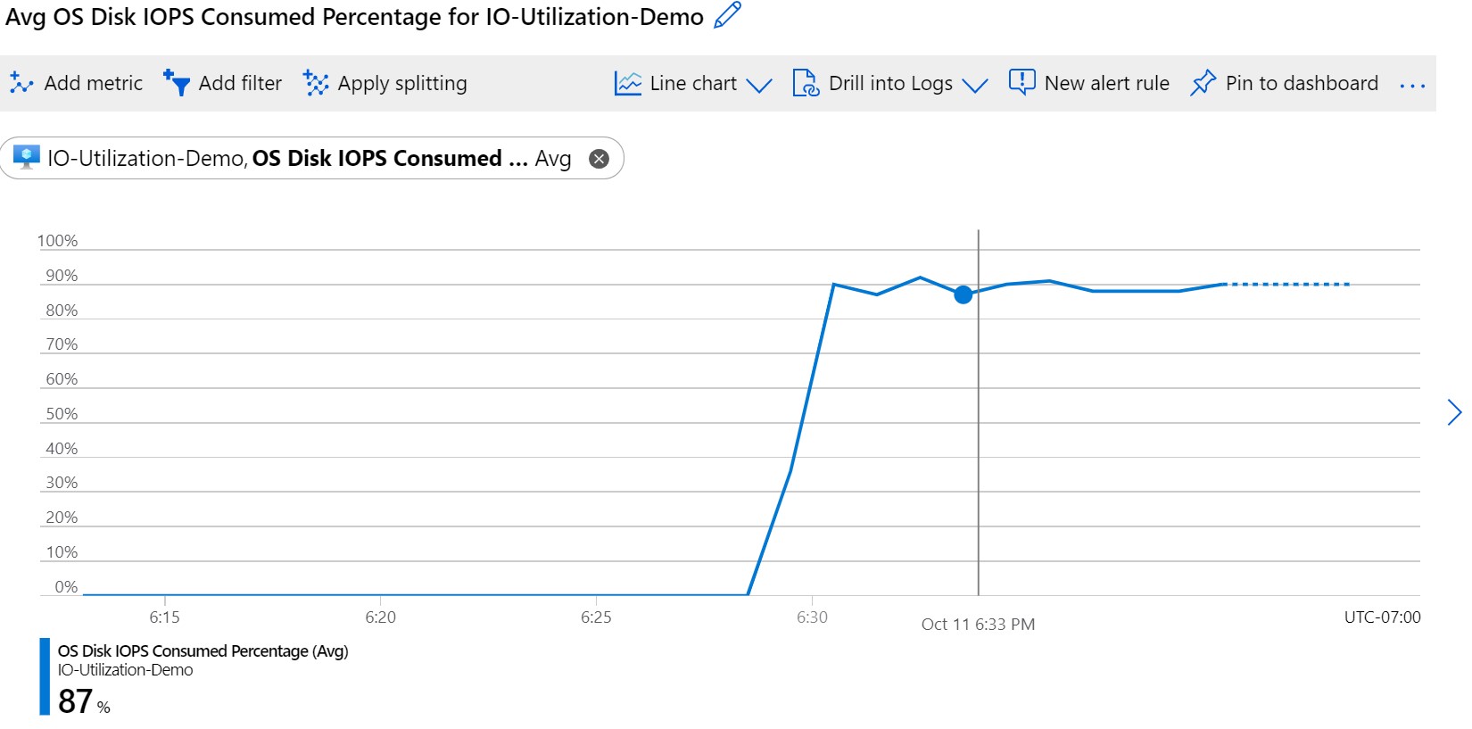Click the Add filter funnel icon
The height and width of the screenshot is (729, 1472).
coord(177,83)
